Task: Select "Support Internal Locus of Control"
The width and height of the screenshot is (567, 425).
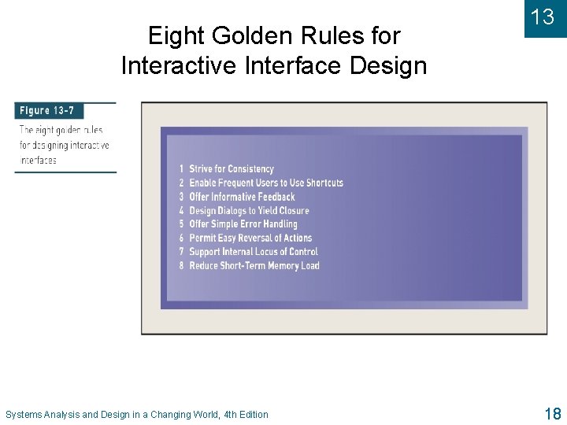Action: coord(254,252)
